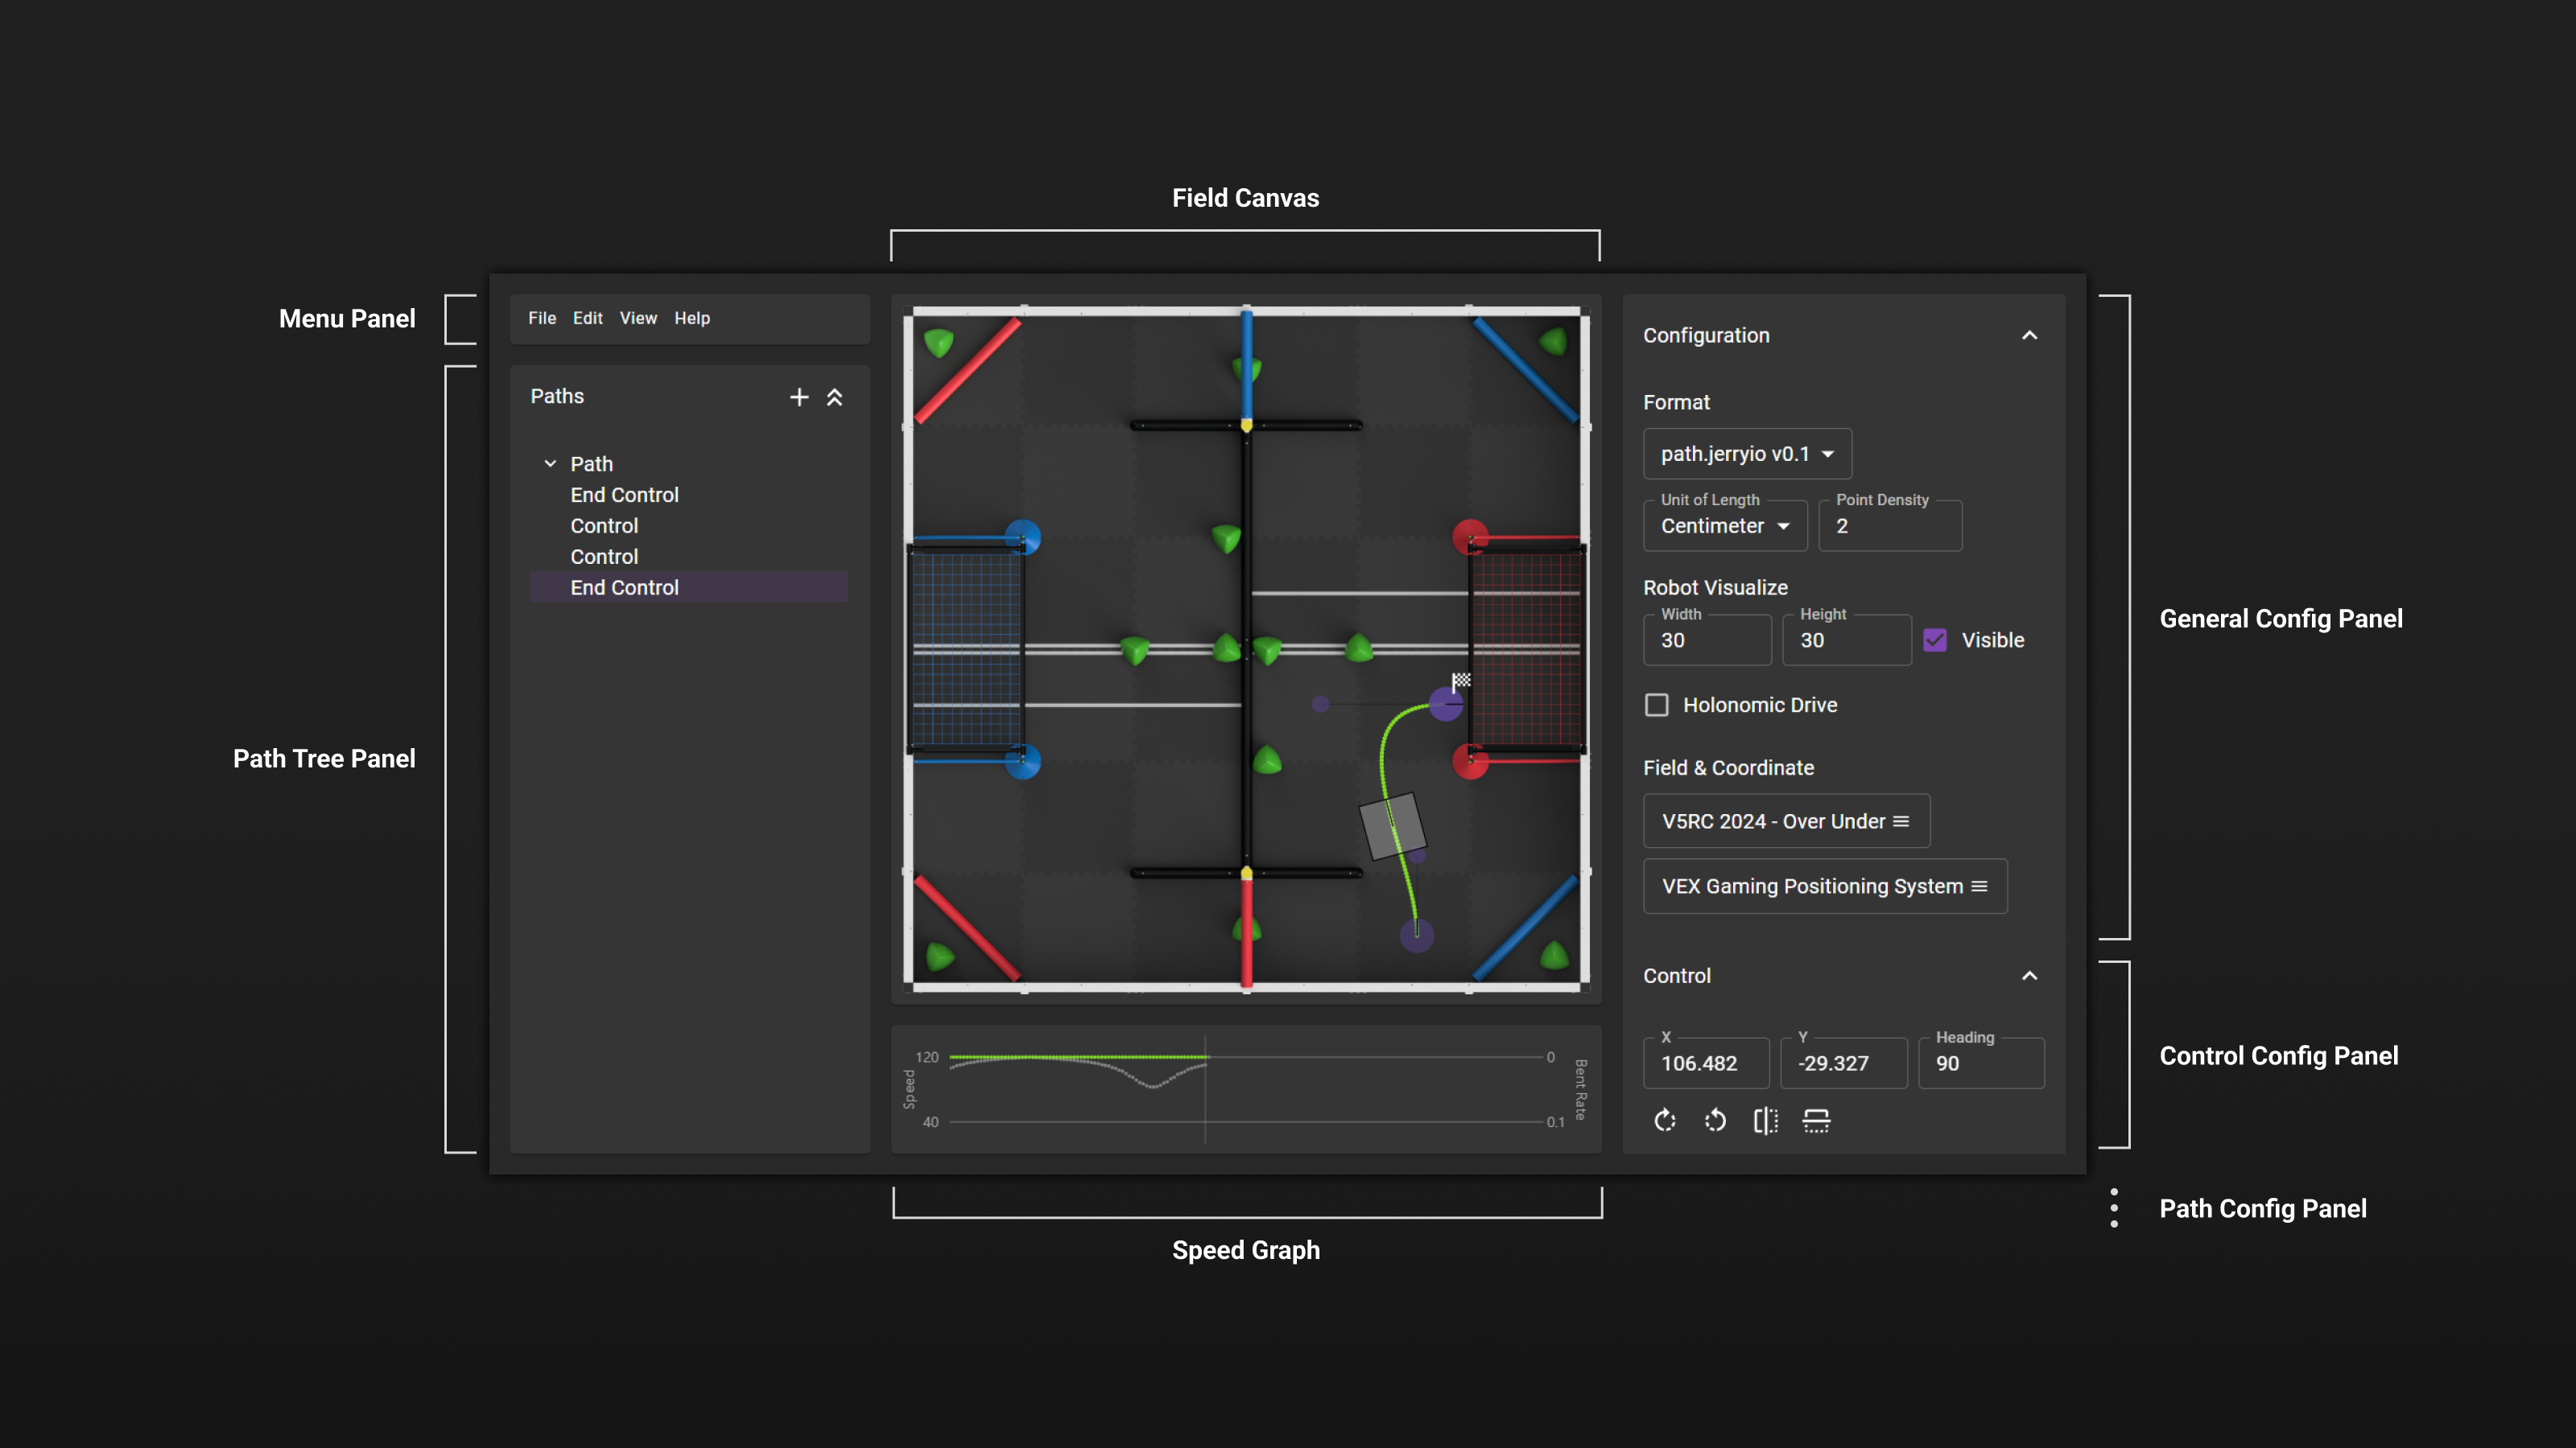Select the highlighted End Control item
The height and width of the screenshot is (1448, 2576).
[x=689, y=587]
